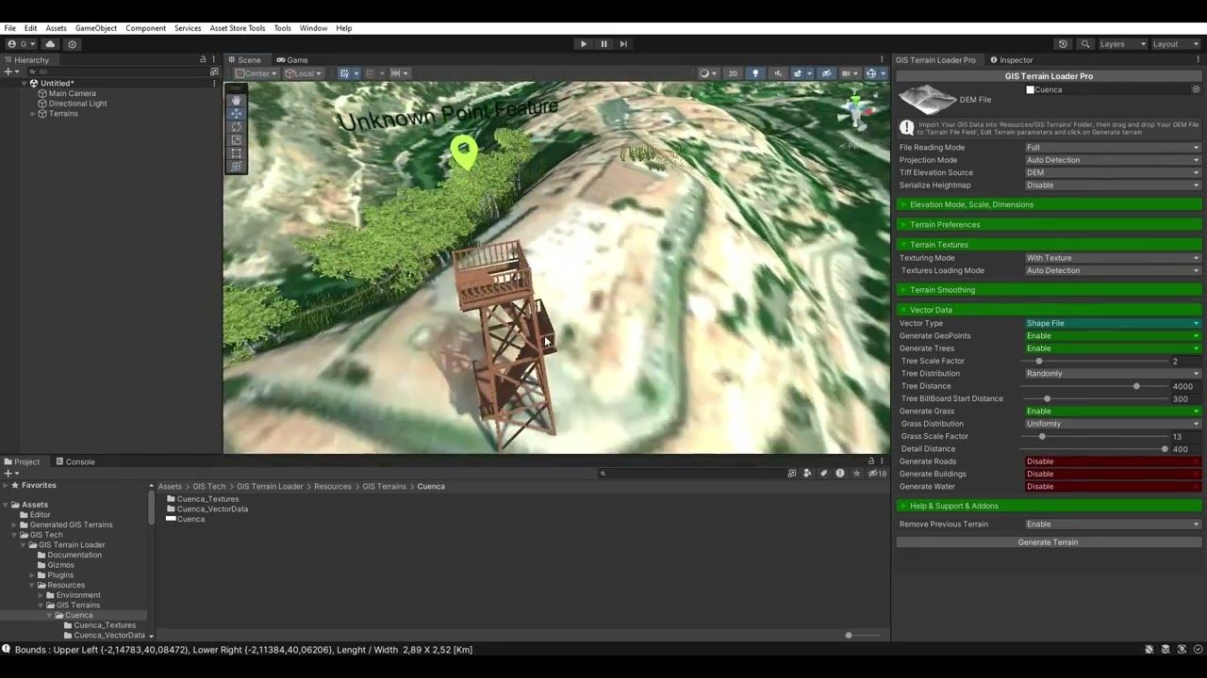Switch to the Inspector tab
The width and height of the screenshot is (1207, 678).
(1011, 59)
